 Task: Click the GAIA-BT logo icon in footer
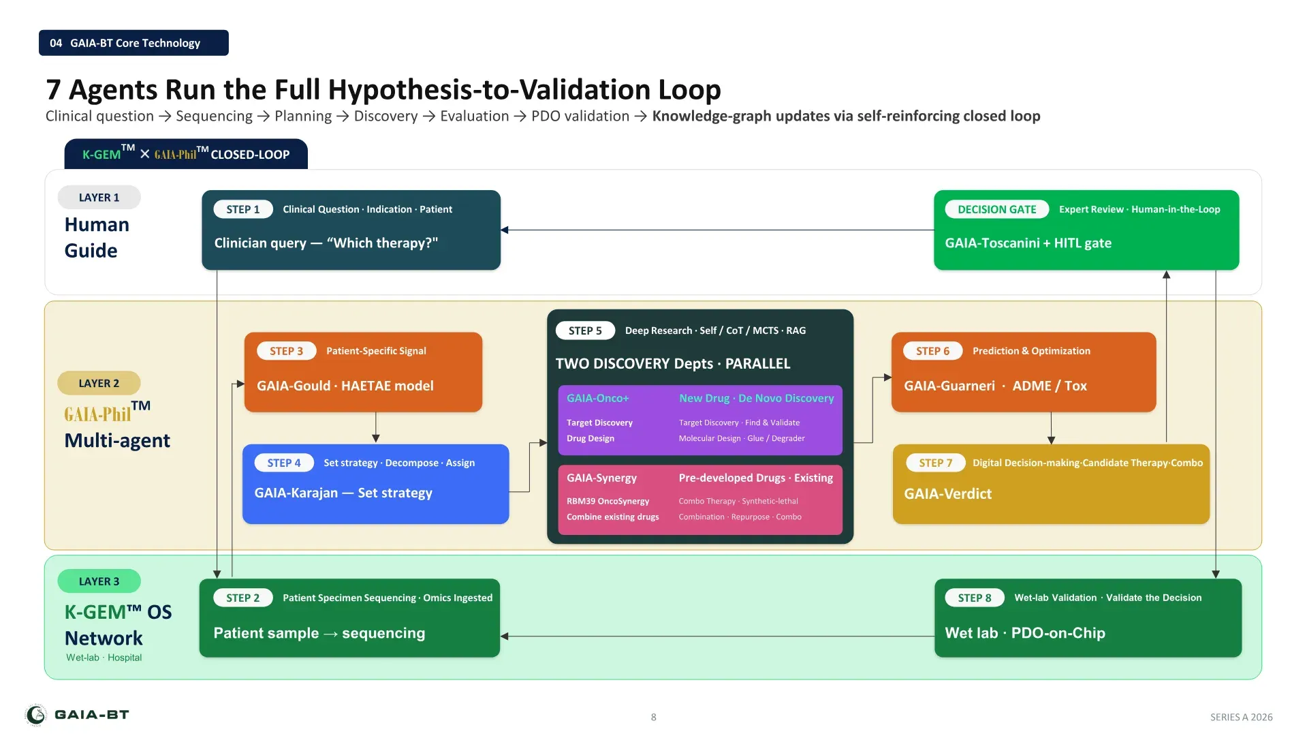(x=36, y=714)
